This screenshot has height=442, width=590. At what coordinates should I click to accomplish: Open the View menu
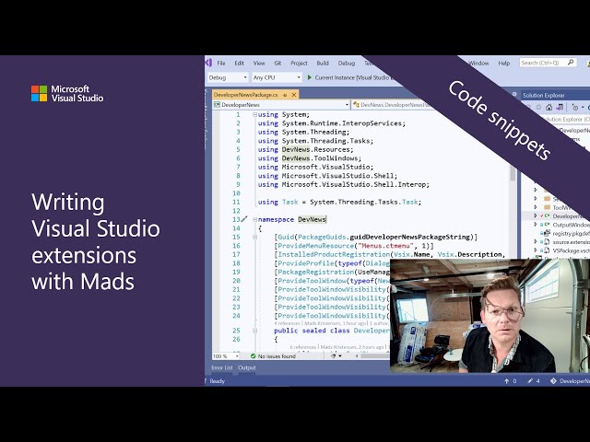point(259,64)
